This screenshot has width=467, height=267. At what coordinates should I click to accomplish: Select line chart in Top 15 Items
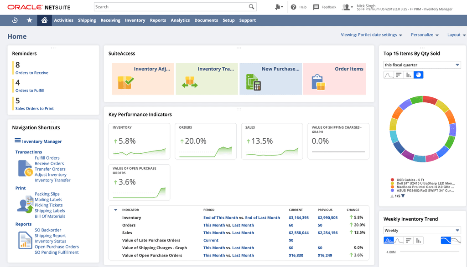pos(389,75)
